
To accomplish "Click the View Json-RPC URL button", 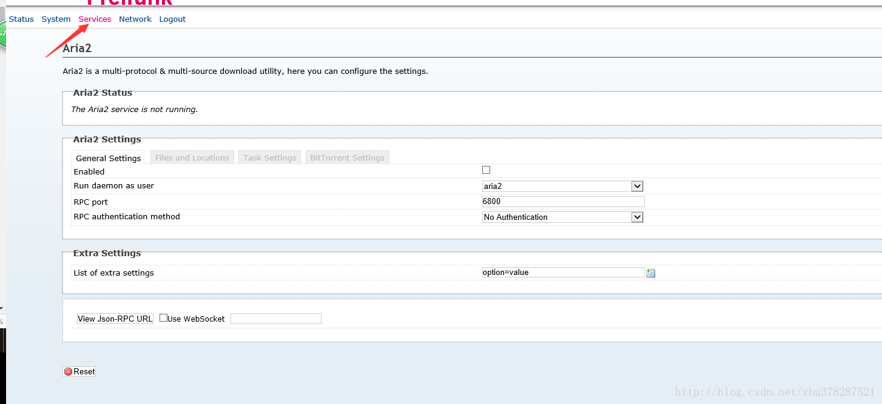I will [x=115, y=319].
